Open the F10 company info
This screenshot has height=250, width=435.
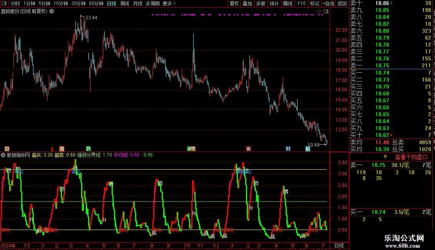301,3
